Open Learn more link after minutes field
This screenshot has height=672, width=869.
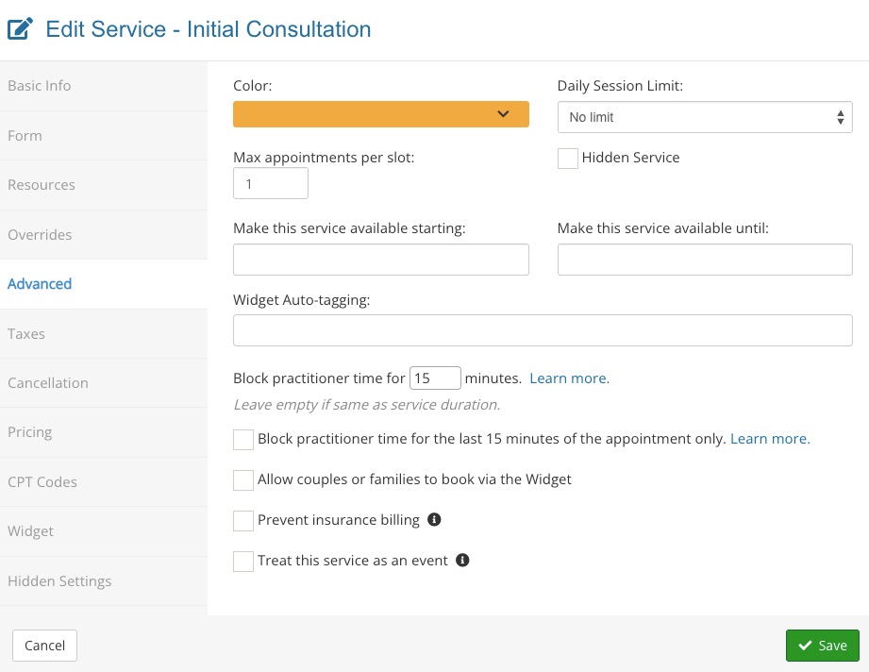click(569, 378)
